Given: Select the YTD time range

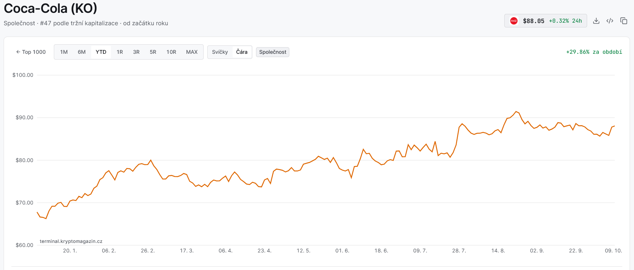Looking at the screenshot, I should pos(101,52).
